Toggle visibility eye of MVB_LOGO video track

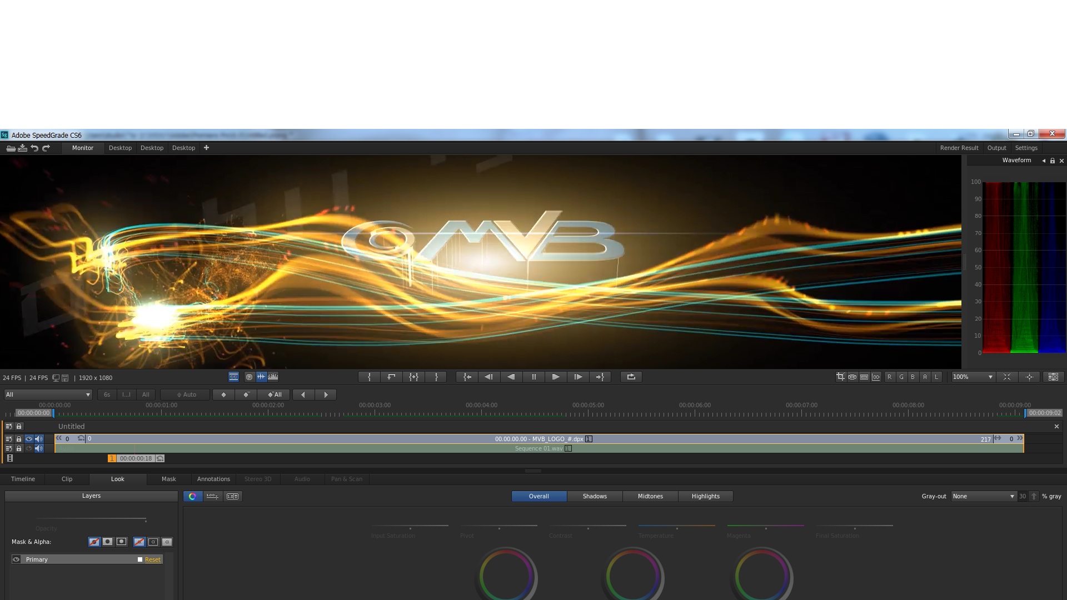[29, 439]
